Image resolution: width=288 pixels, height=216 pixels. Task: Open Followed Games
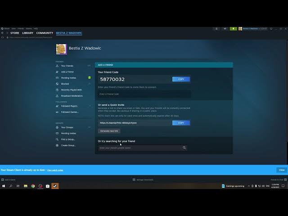pos(70,112)
